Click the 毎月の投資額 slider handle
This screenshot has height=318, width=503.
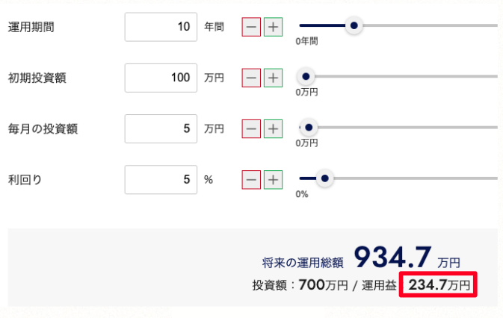307,128
